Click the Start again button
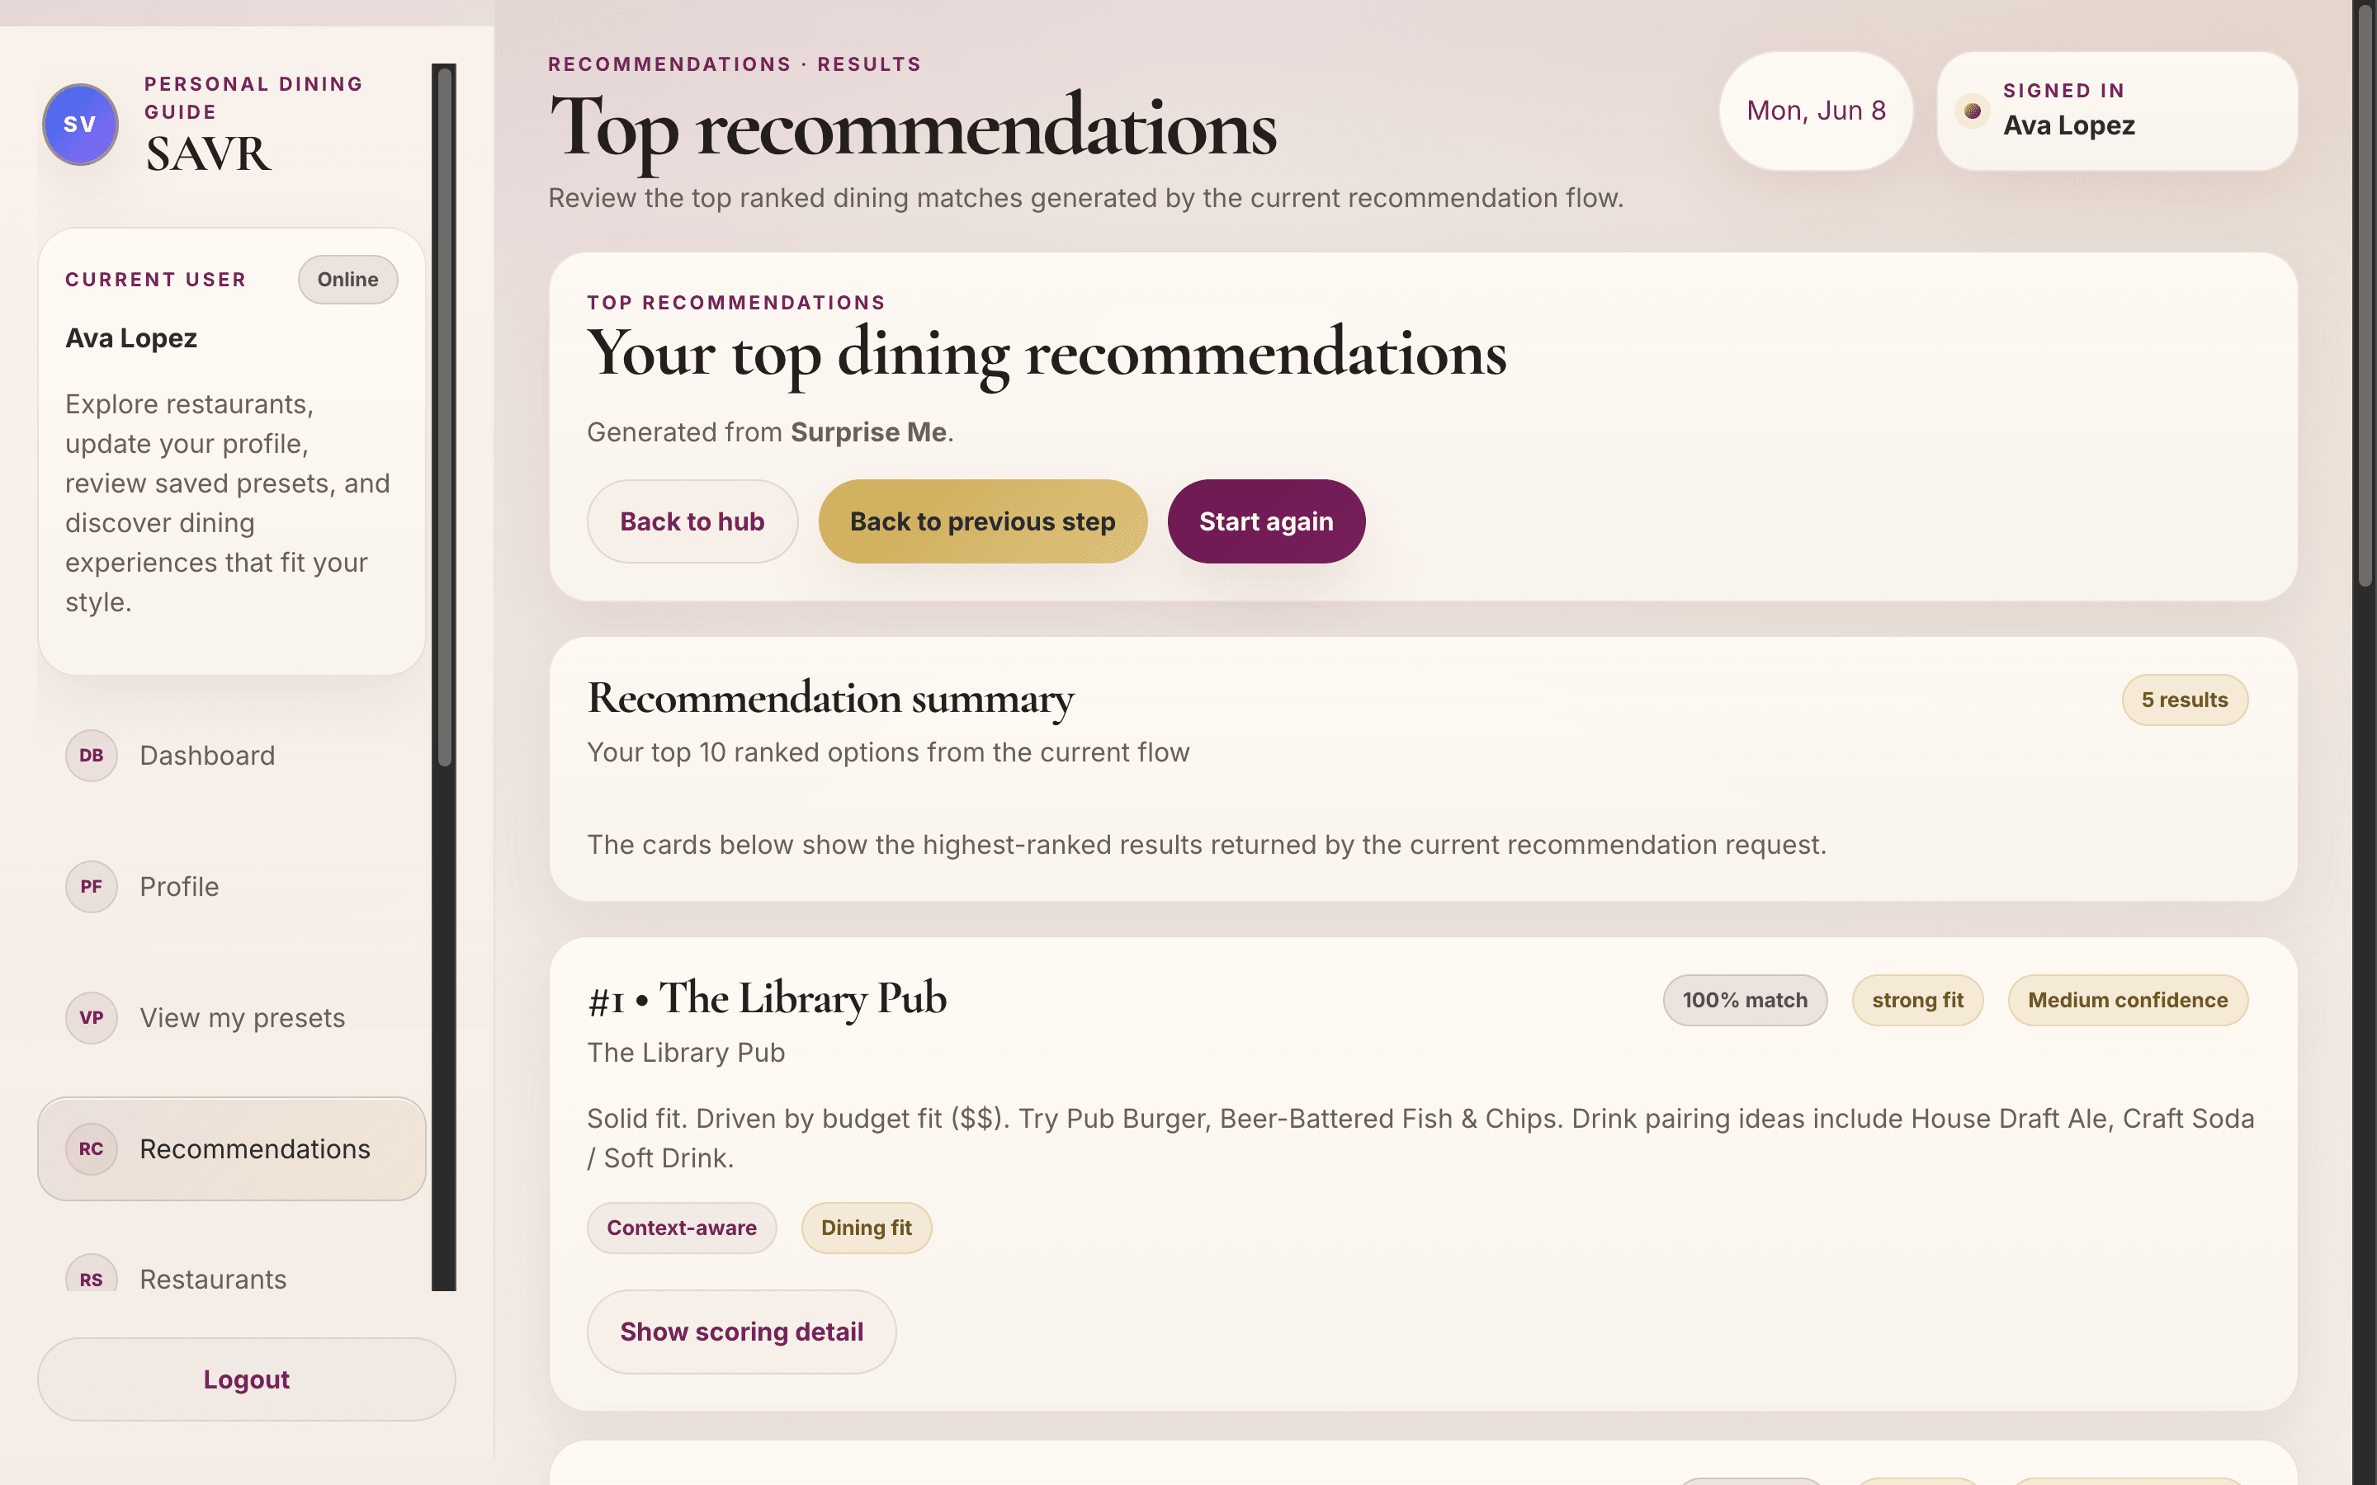This screenshot has width=2377, height=1485. coord(1266,521)
